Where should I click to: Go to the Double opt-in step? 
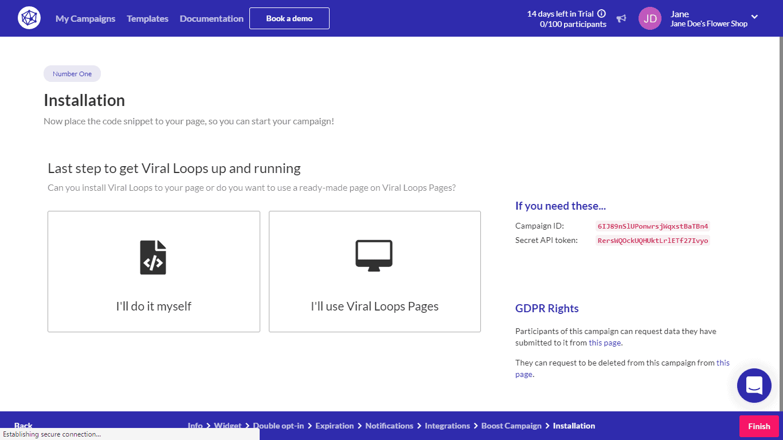(280, 426)
